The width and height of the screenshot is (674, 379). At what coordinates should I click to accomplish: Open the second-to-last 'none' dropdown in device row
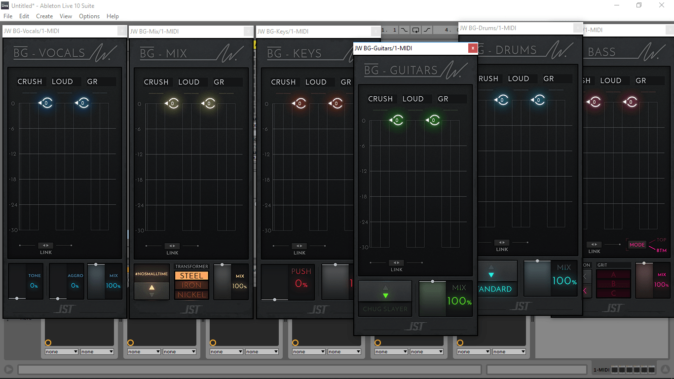click(474, 352)
